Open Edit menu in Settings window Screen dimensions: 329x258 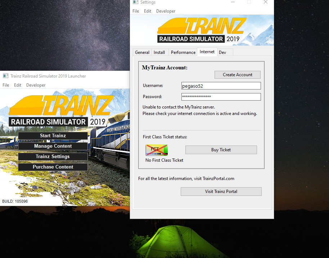click(x=148, y=11)
